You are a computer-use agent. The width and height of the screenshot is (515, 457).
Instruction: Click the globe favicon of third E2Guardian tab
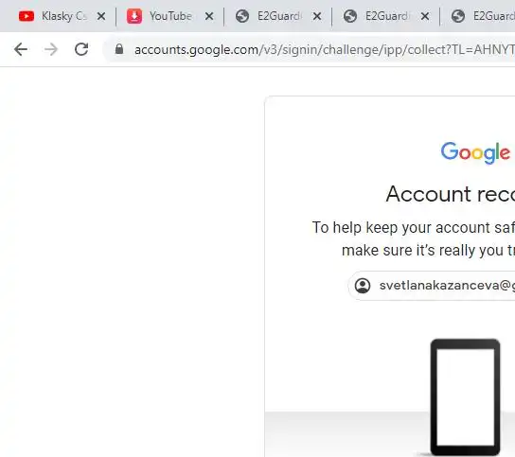click(x=458, y=16)
